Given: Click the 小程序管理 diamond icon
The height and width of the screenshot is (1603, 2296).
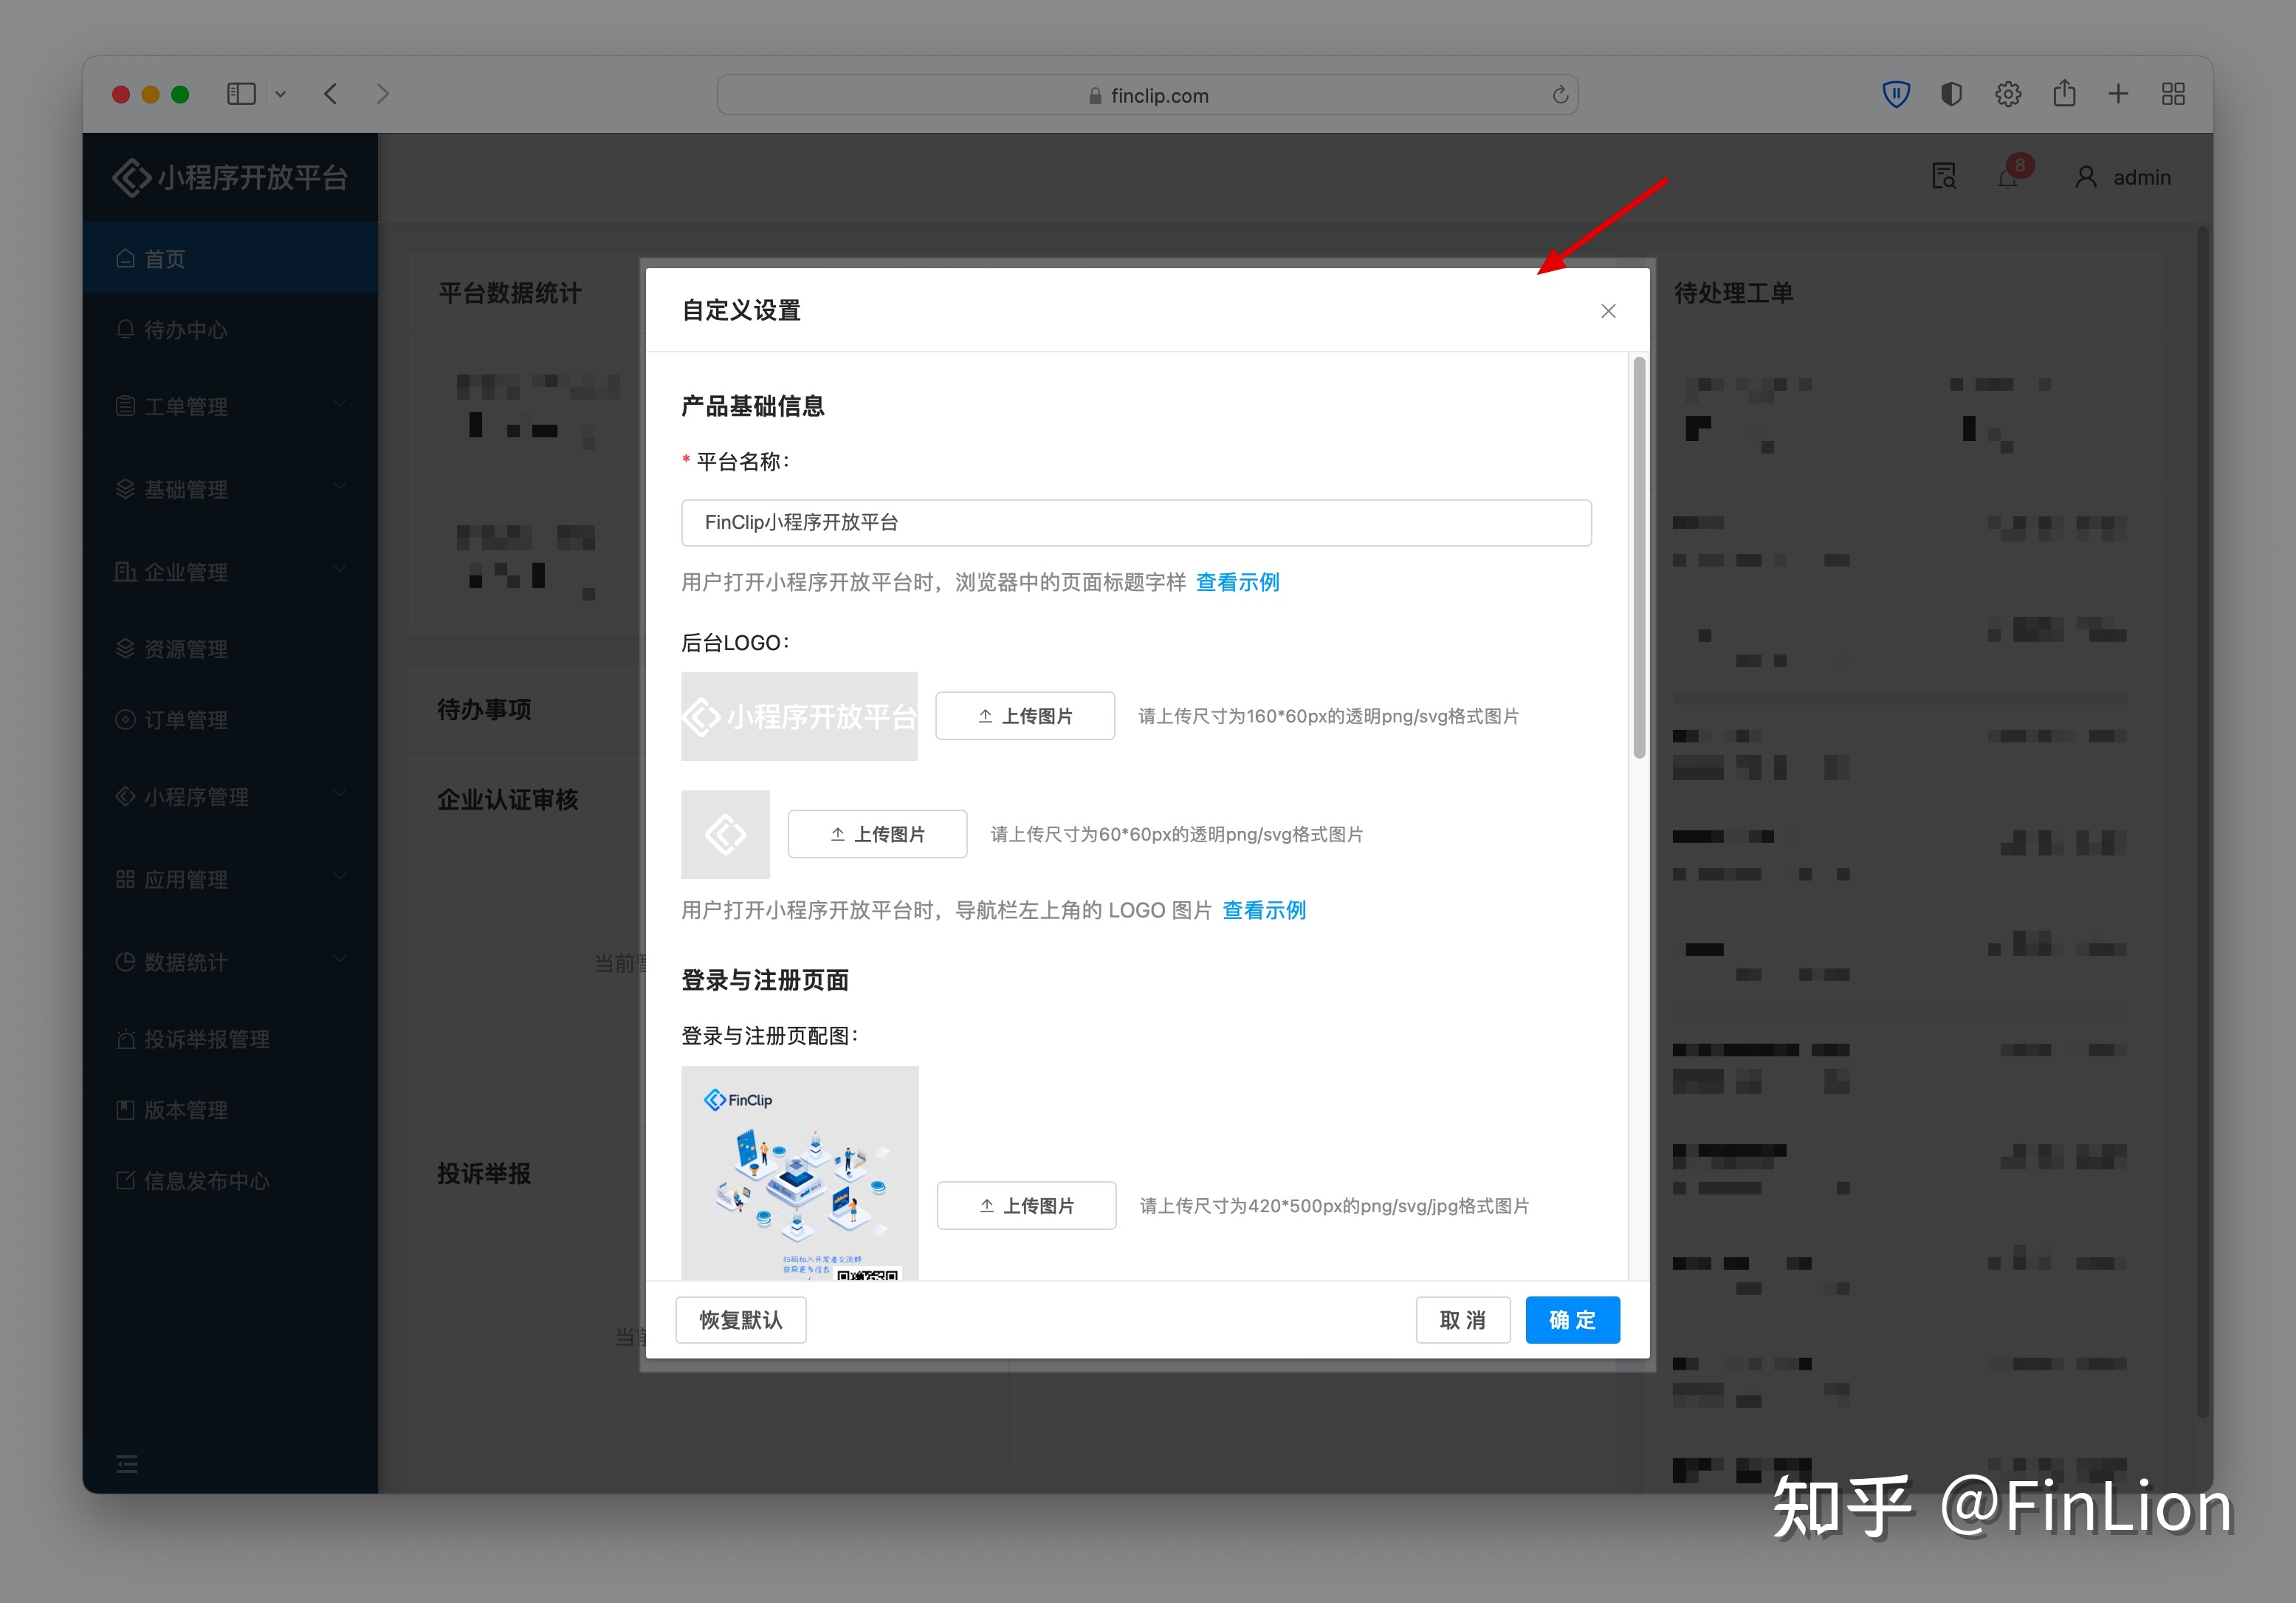Looking at the screenshot, I should point(125,796).
